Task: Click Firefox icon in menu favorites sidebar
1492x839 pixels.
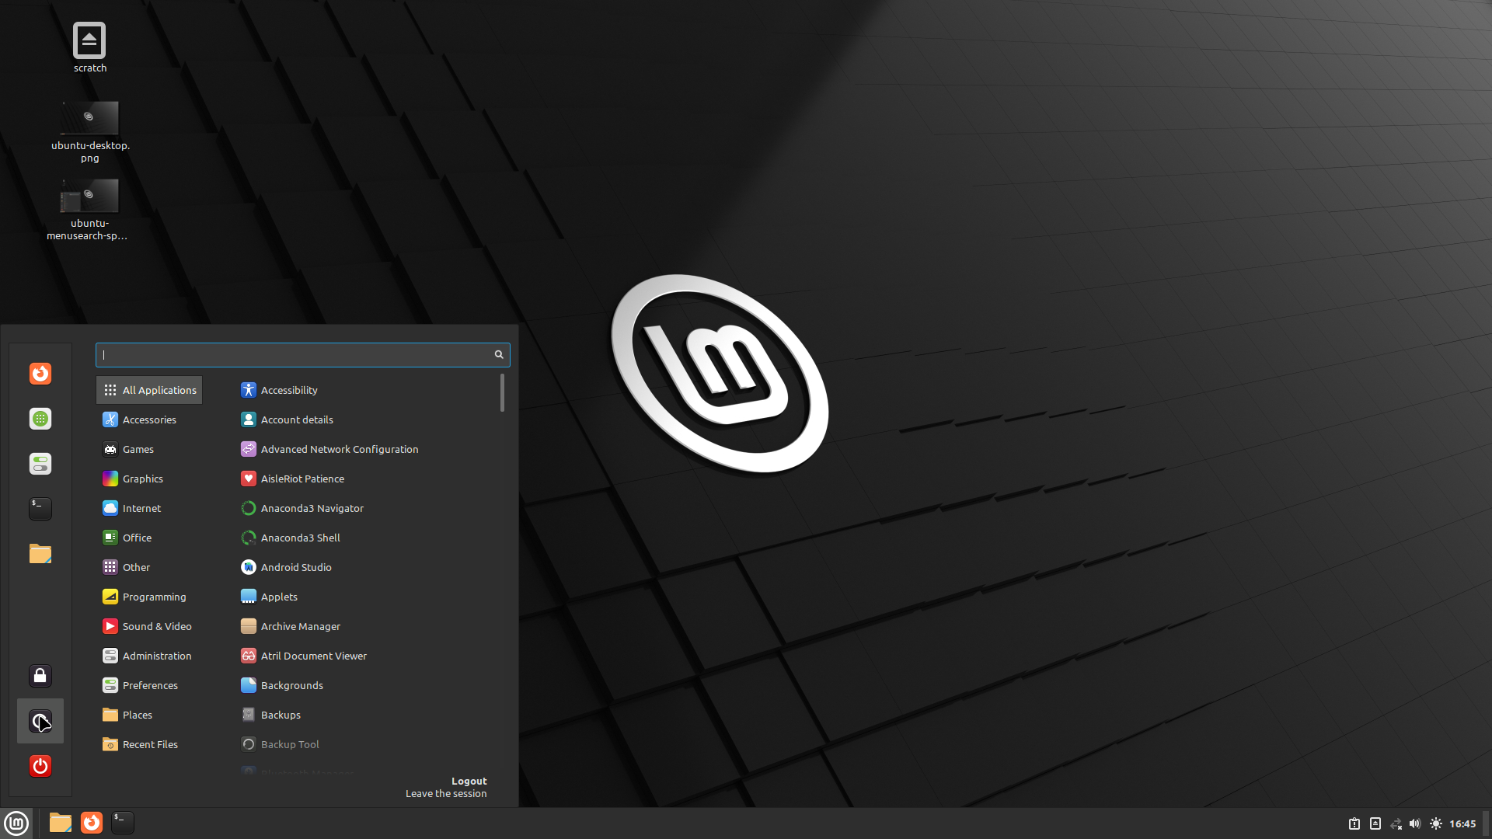Action: coord(40,374)
